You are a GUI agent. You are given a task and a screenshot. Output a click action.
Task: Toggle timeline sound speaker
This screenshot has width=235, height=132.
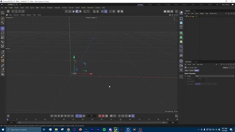point(84,116)
